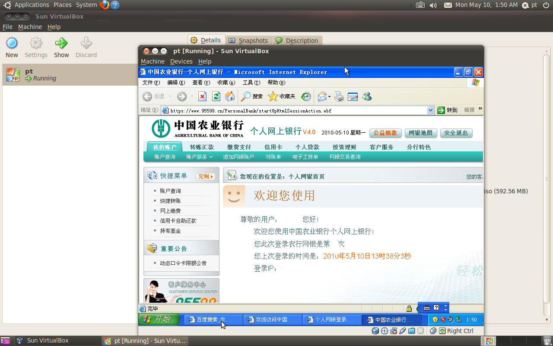Print the page using the printer icon
This screenshot has height=346, width=553.
340,96
